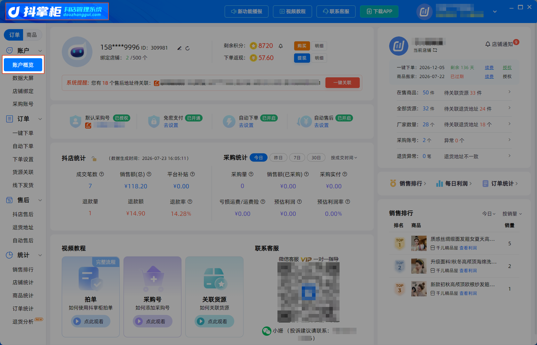Collapse the 账户 sidebar section
537x345 pixels.
[x=40, y=51]
